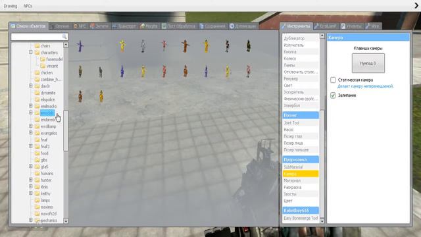Select the SubMaterial tool
The width and height of the screenshot is (421, 237).
point(301,167)
